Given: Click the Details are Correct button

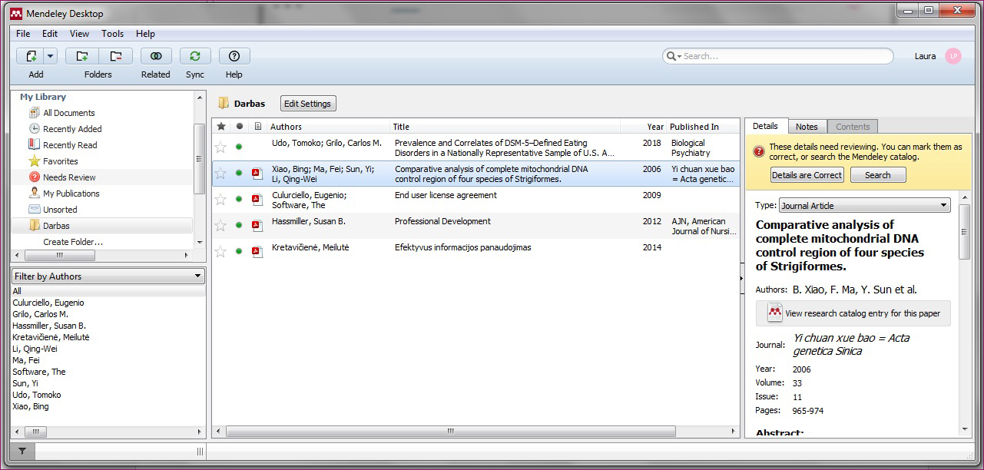Looking at the screenshot, I should click(807, 175).
